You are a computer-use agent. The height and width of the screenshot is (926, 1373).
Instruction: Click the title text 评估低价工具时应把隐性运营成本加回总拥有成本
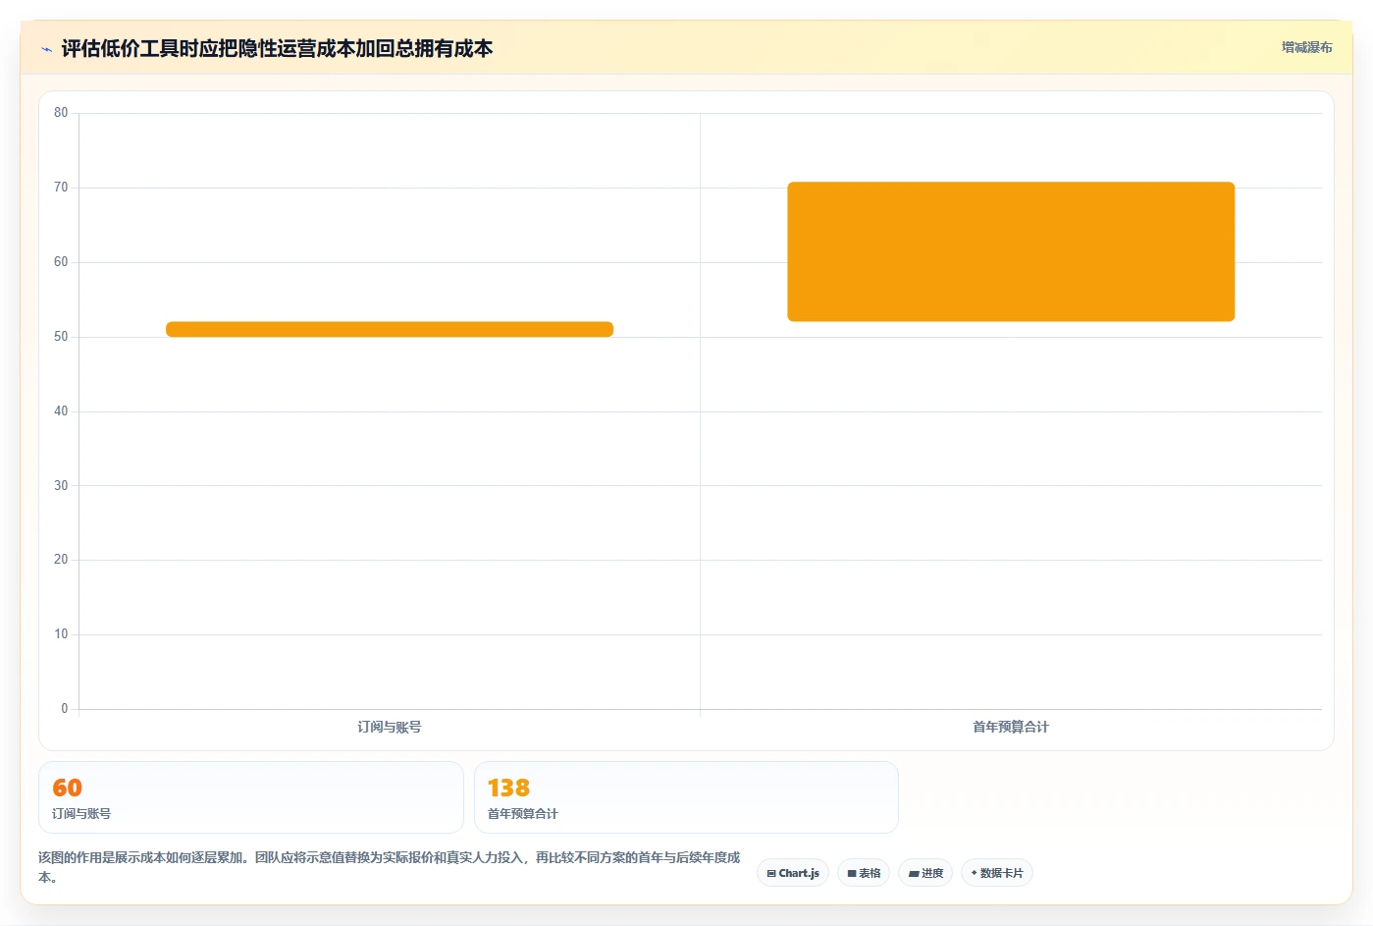pyautogui.click(x=277, y=49)
